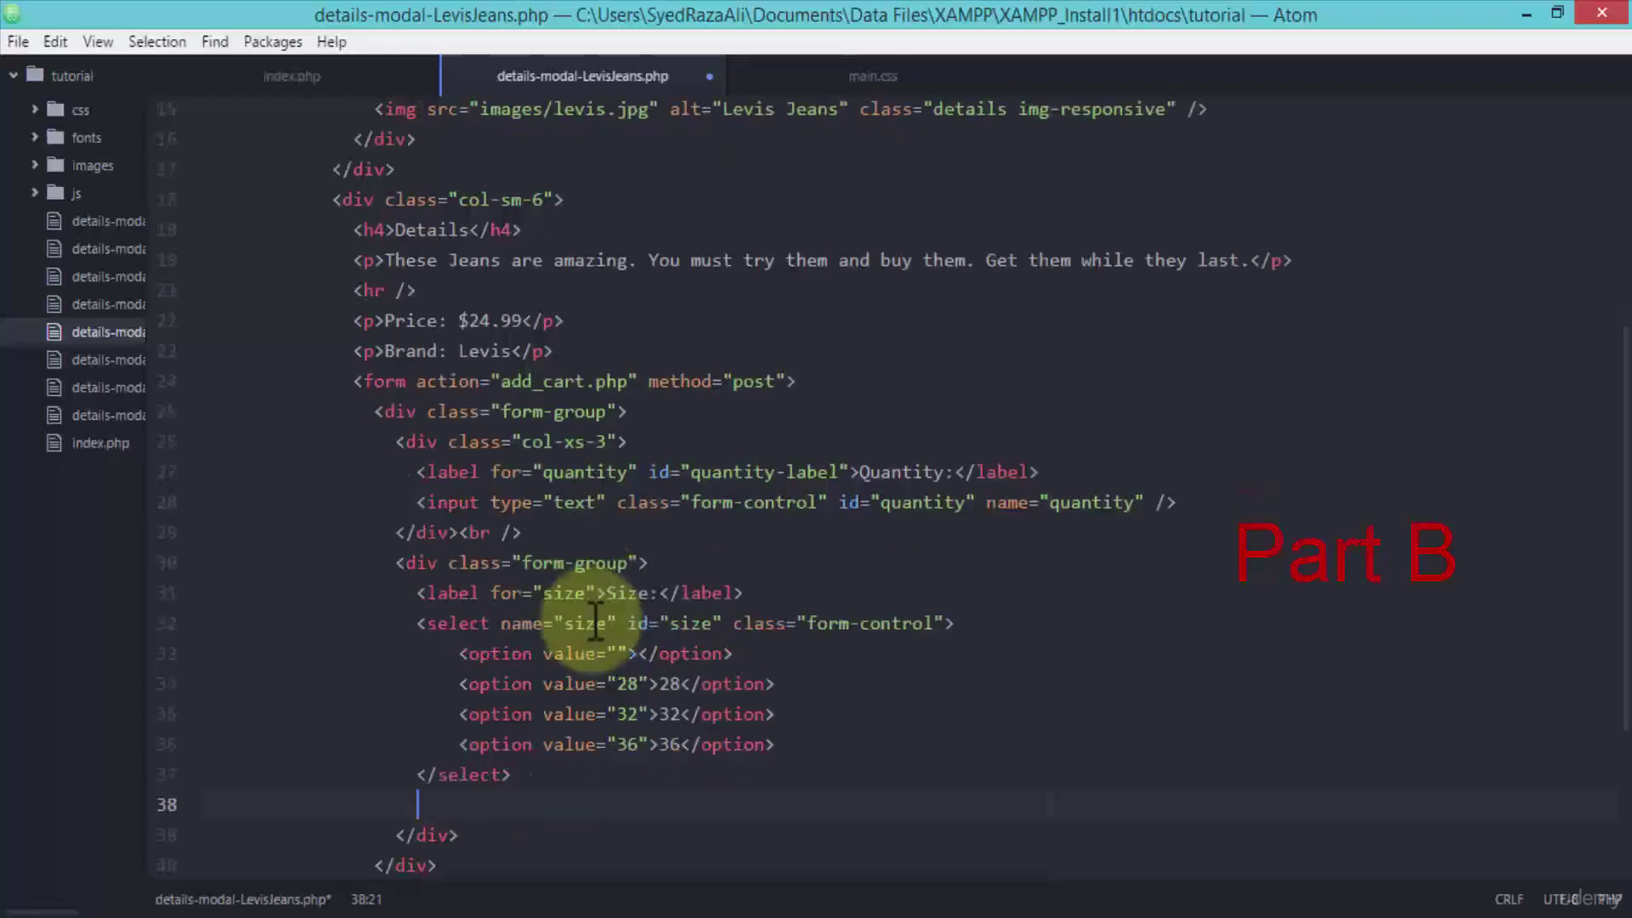Click the CRLF line ending selector
The height and width of the screenshot is (918, 1632).
(x=1509, y=899)
